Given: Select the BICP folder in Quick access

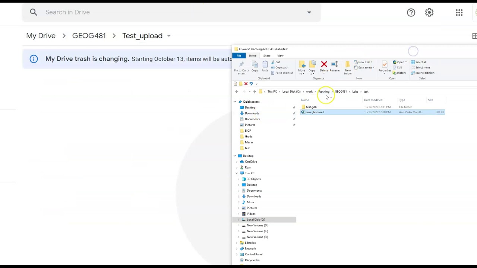Looking at the screenshot, I should (x=248, y=131).
